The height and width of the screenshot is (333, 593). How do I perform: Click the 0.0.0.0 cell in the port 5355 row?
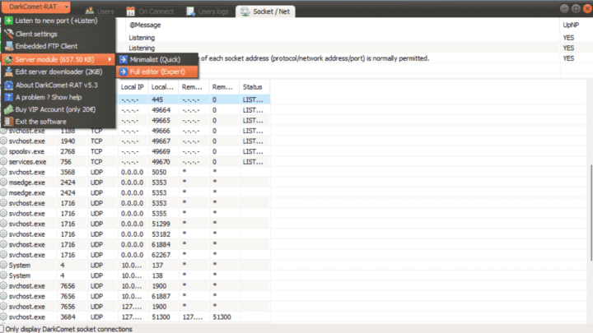tap(132, 213)
